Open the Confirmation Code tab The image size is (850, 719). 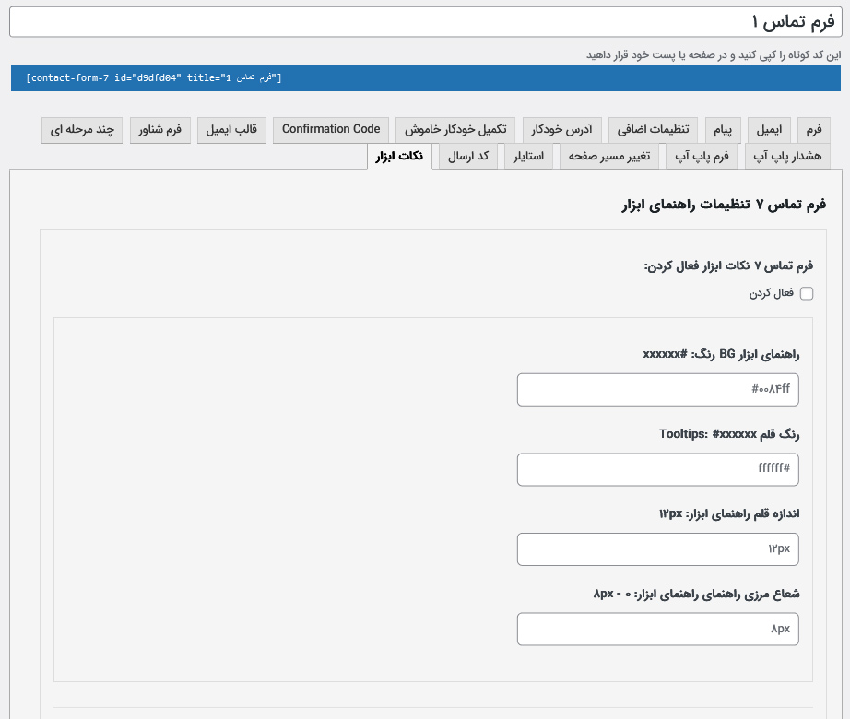[x=331, y=130]
